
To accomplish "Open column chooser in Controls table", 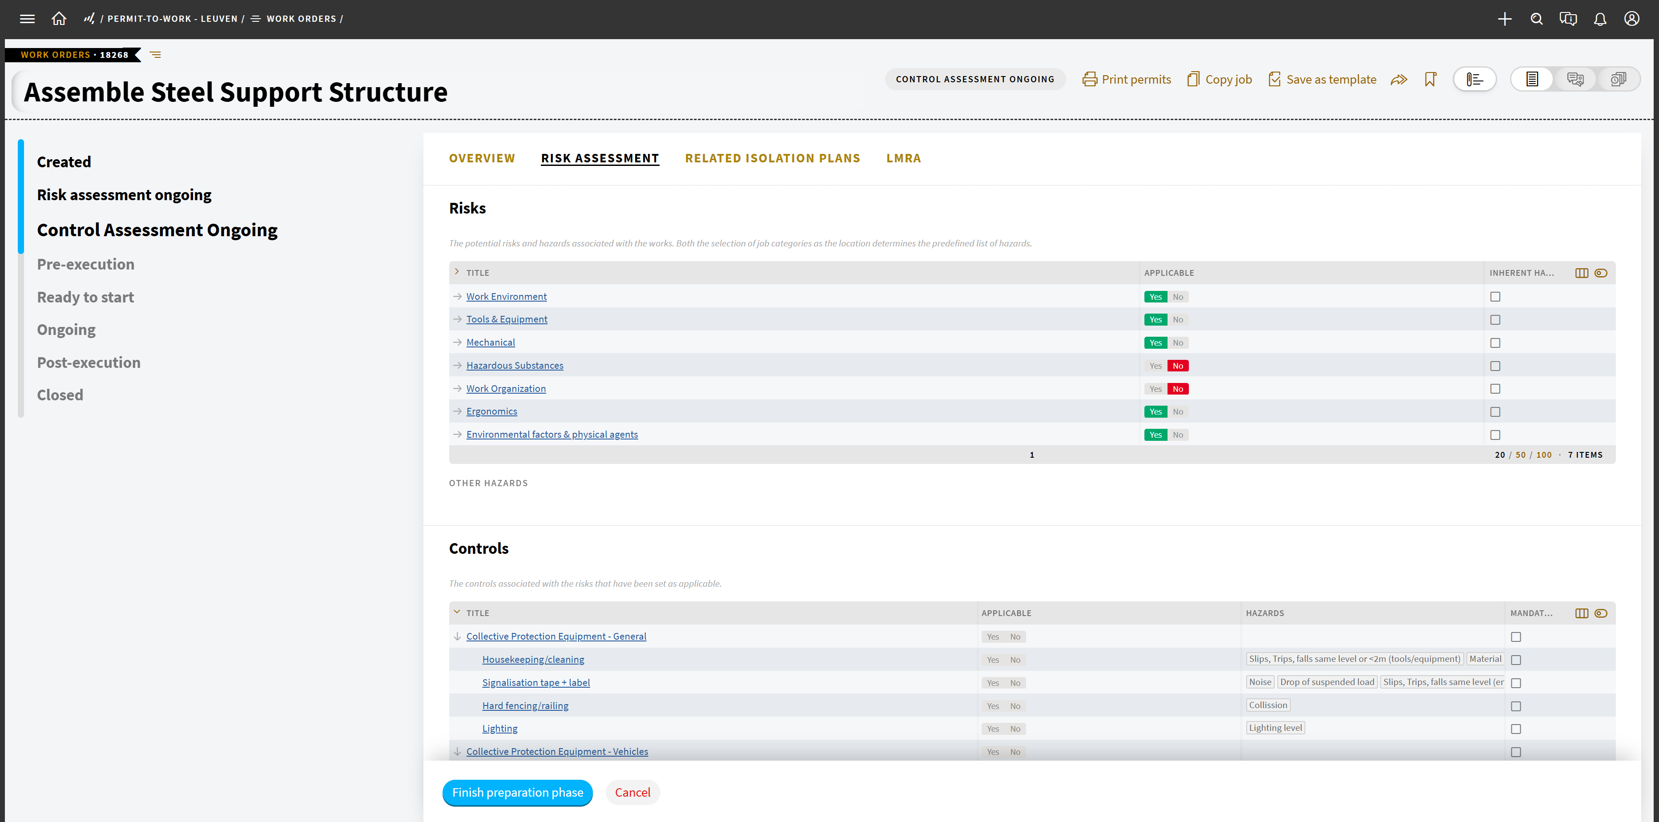I will coord(1582,613).
